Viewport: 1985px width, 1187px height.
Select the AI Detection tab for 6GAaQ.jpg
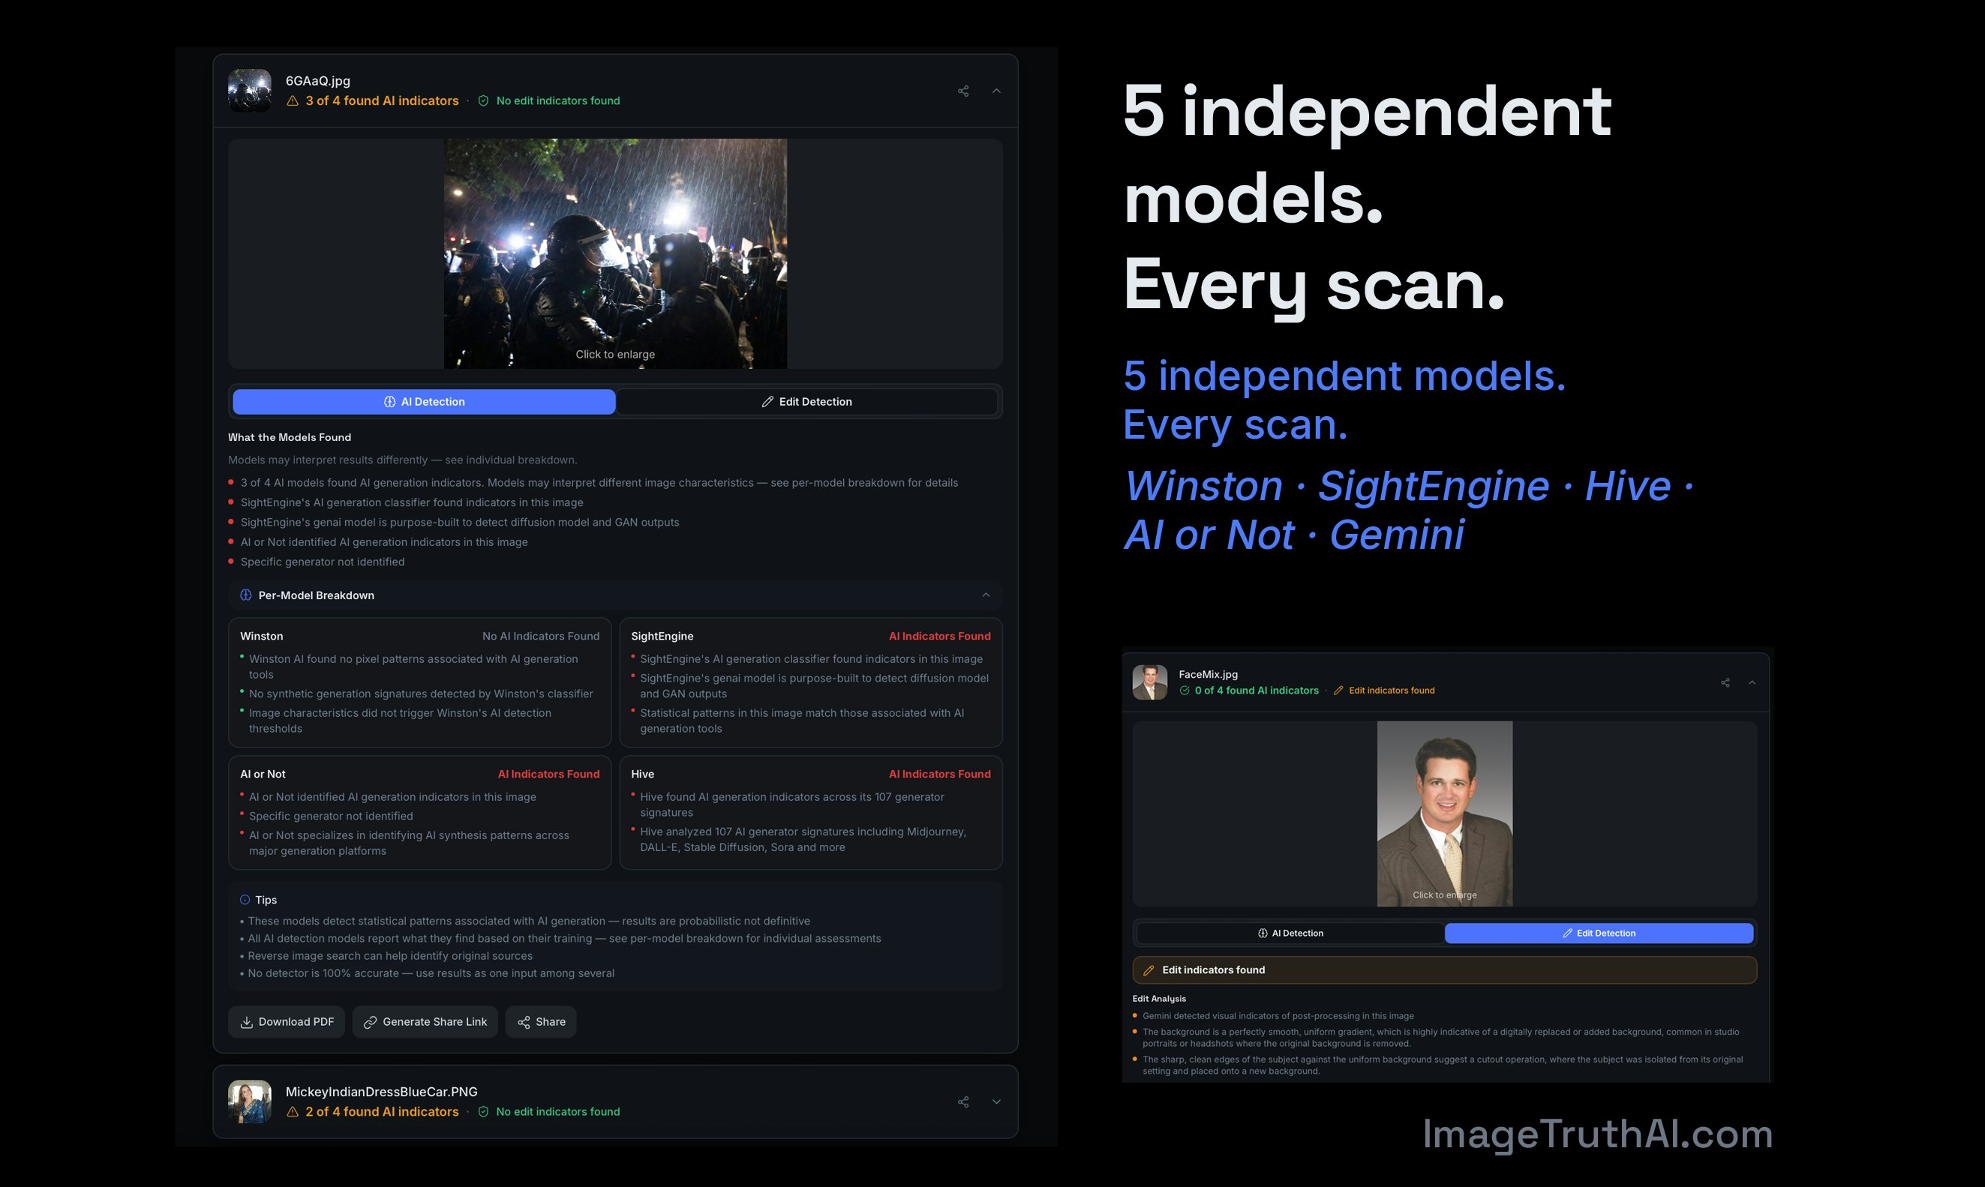(x=424, y=401)
